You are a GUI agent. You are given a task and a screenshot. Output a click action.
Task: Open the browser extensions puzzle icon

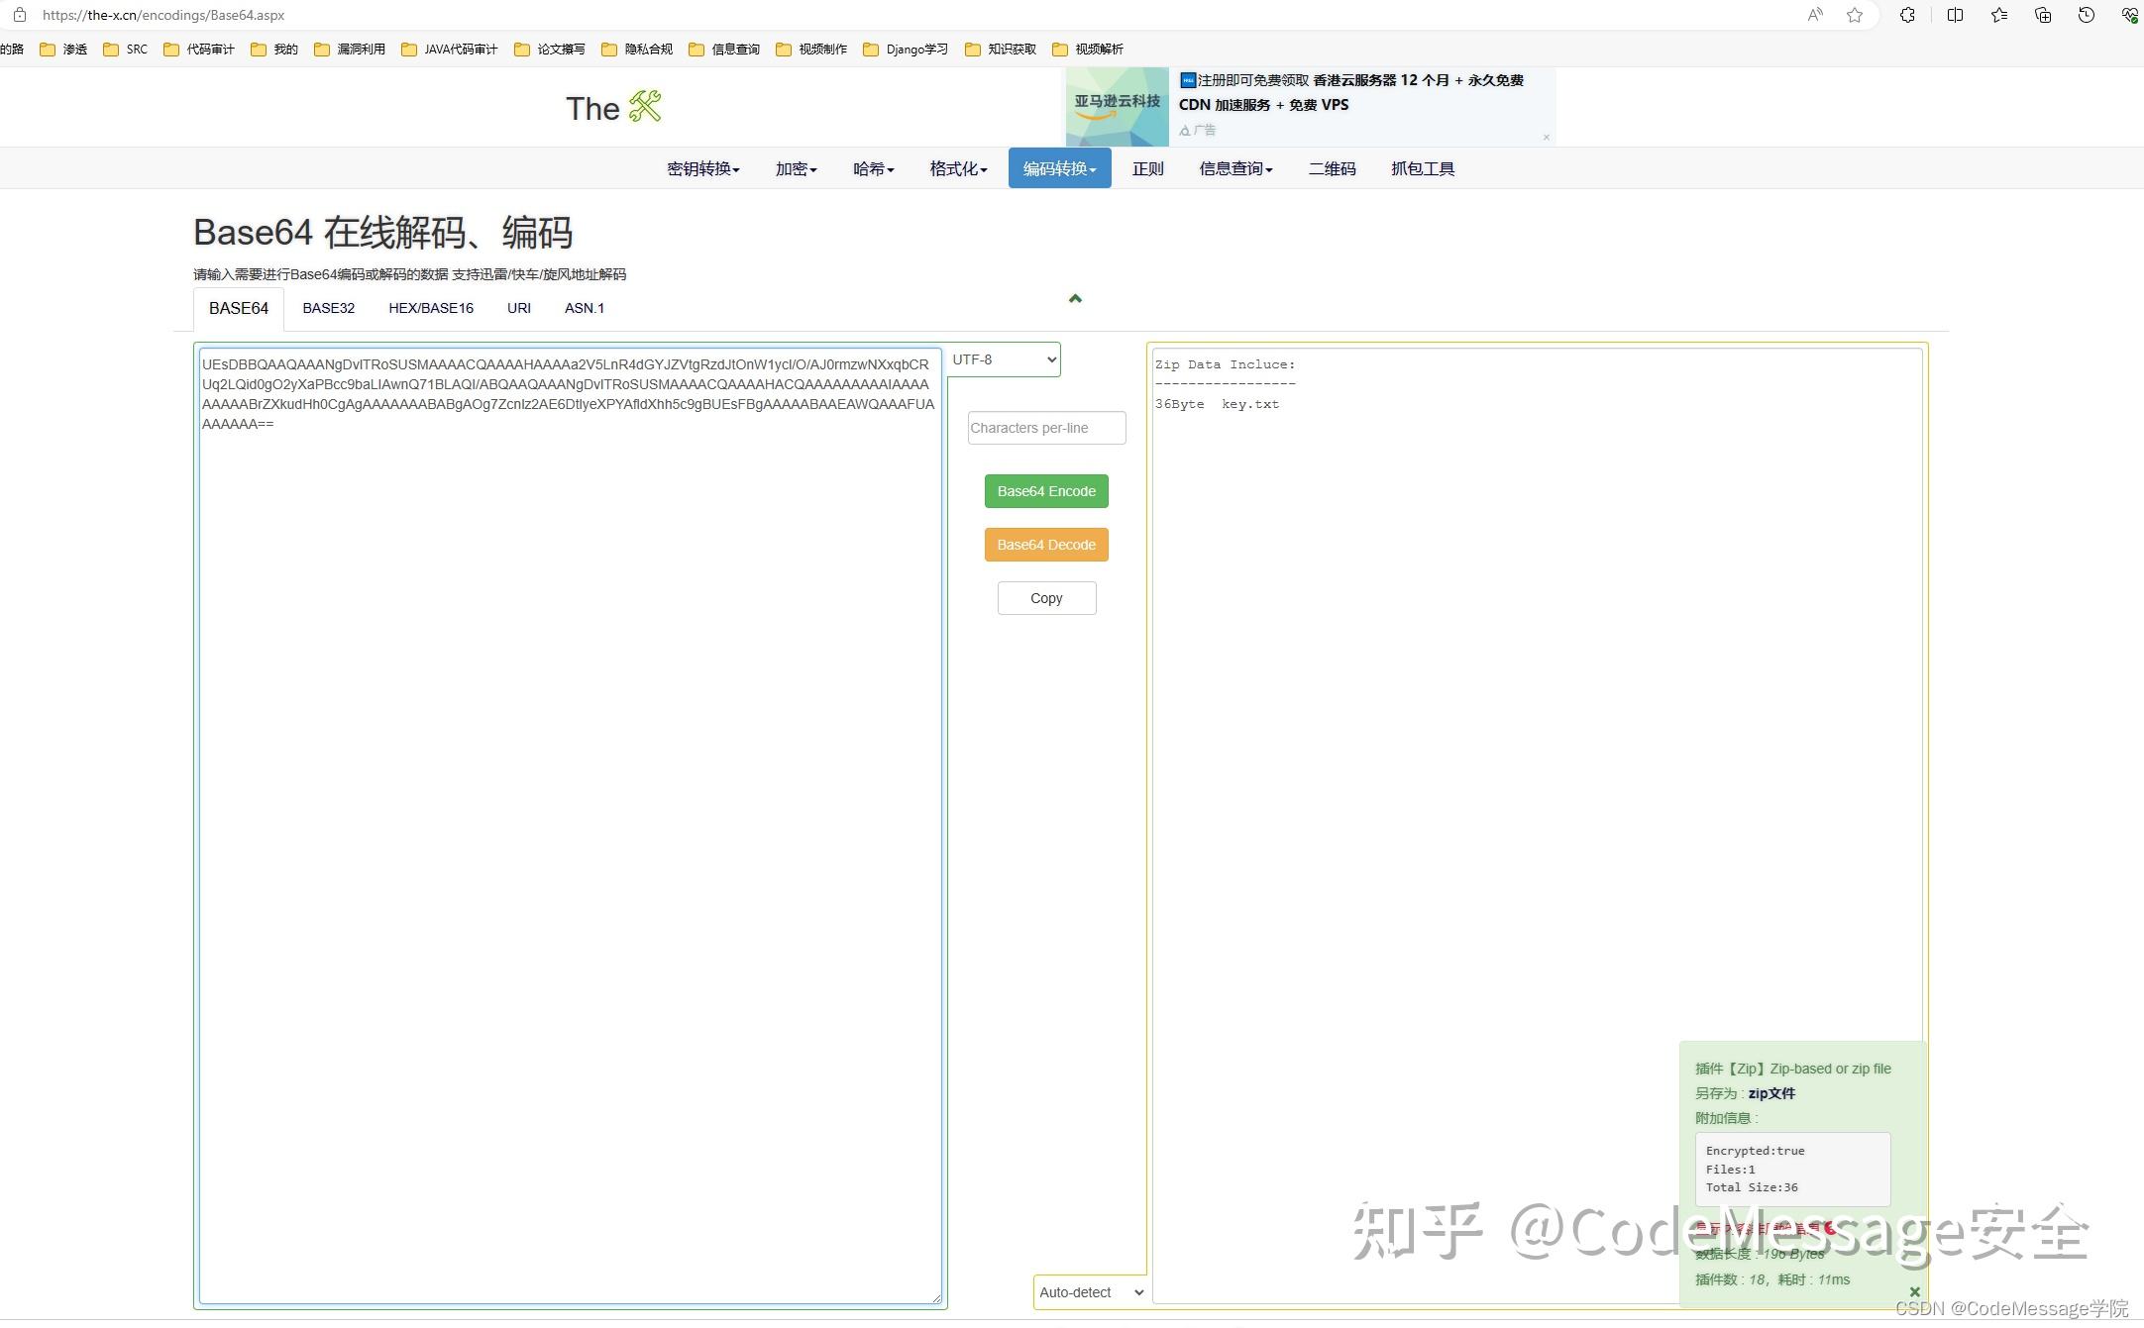(x=1905, y=15)
